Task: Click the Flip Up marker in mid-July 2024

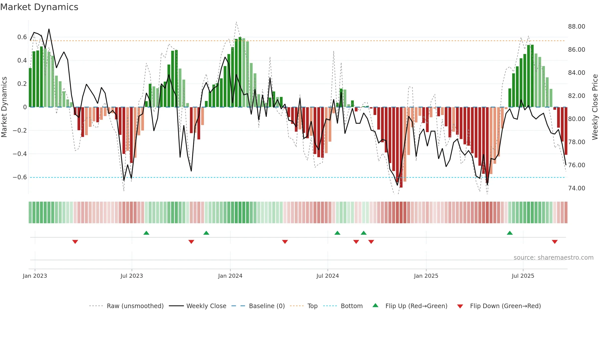Action: coord(337,233)
